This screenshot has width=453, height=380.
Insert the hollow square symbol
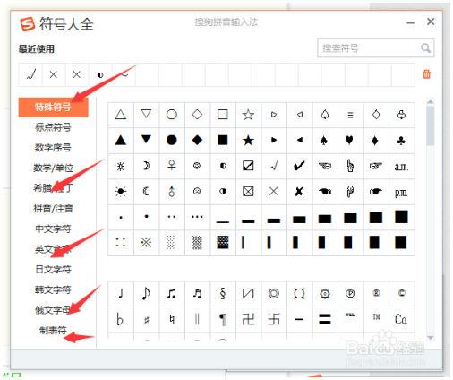coord(223,115)
